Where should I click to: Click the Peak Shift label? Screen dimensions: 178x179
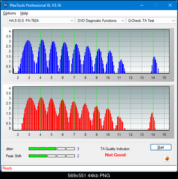[x=14, y=156]
